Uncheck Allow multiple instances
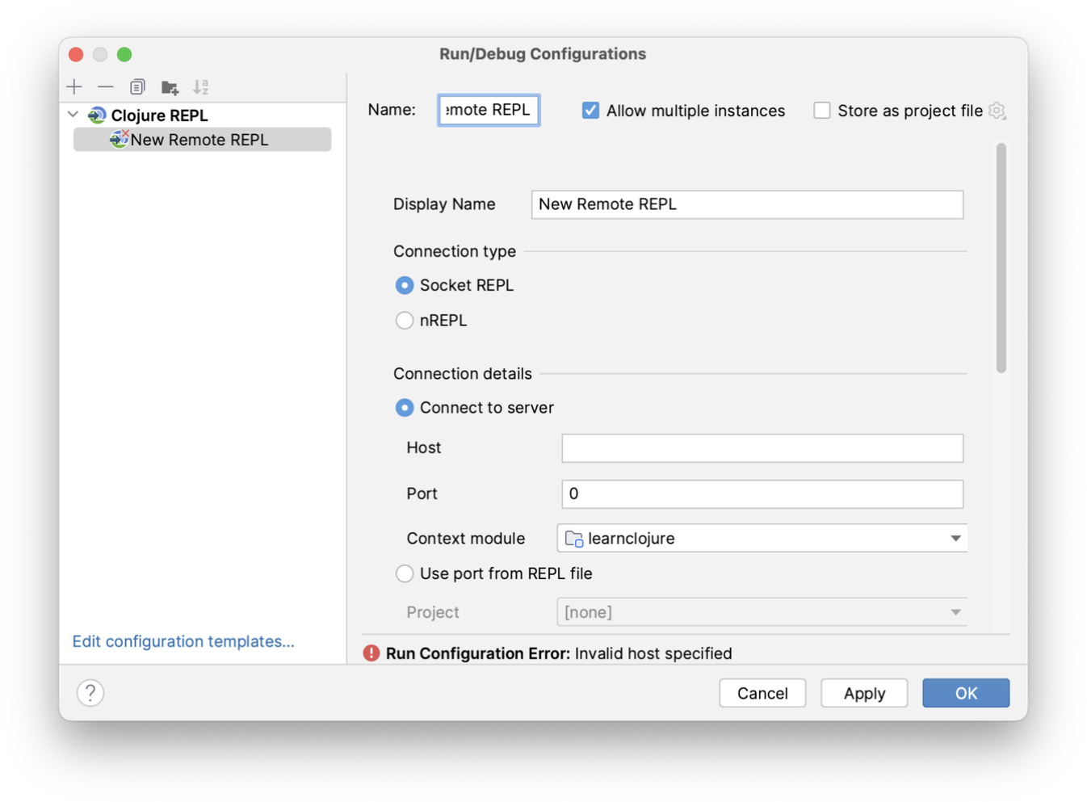1087x802 pixels. [x=590, y=111]
